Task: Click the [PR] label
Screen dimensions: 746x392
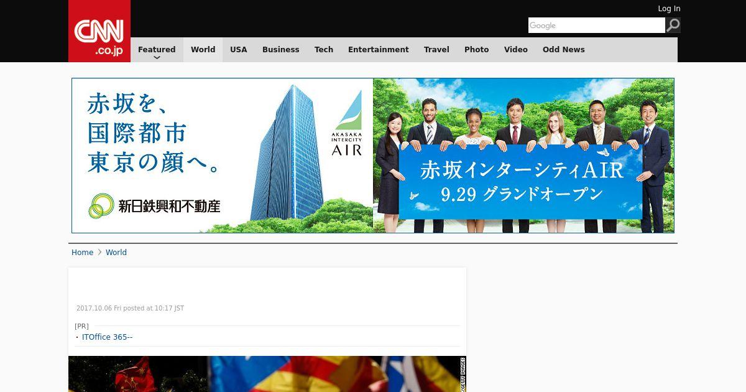Action: [x=81, y=326]
